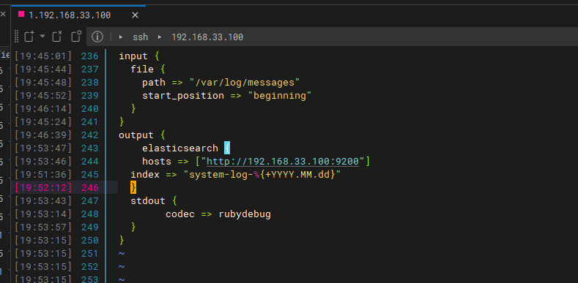Image resolution: width=578 pixels, height=283 pixels.
Task: Click line number 246
Action: [x=90, y=188]
